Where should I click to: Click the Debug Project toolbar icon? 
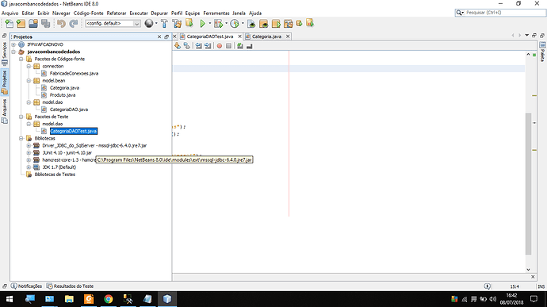point(218,23)
